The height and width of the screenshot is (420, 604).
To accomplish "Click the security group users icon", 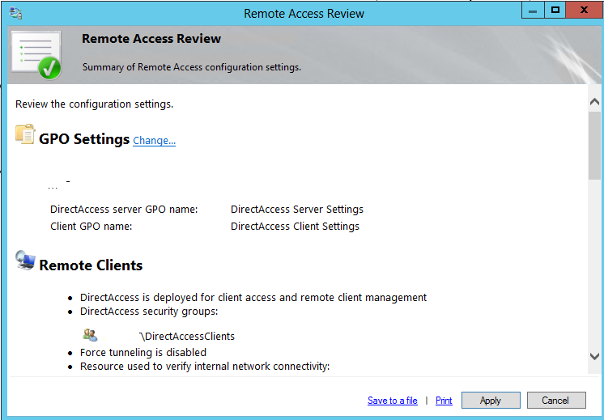I will 90,335.
